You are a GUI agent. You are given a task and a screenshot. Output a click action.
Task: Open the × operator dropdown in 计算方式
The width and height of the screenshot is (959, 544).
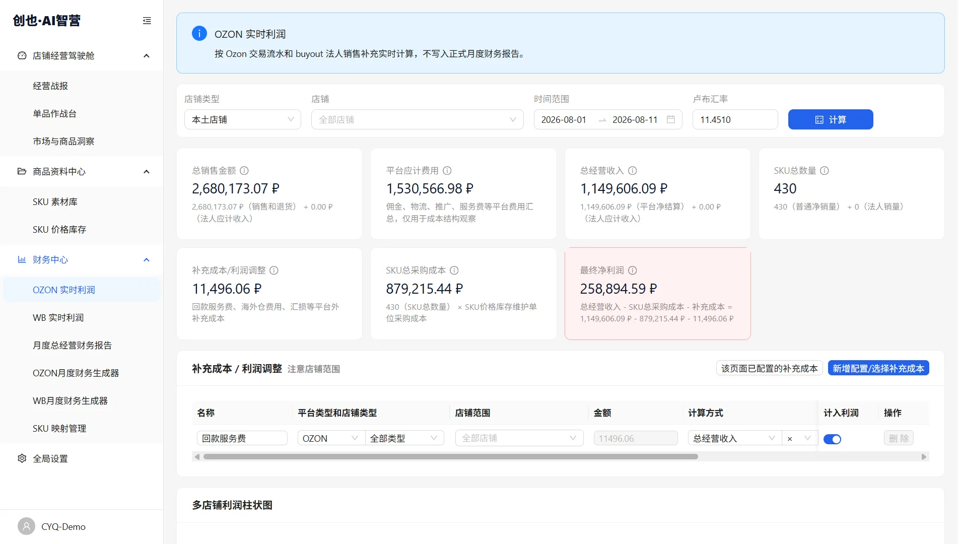click(x=799, y=438)
